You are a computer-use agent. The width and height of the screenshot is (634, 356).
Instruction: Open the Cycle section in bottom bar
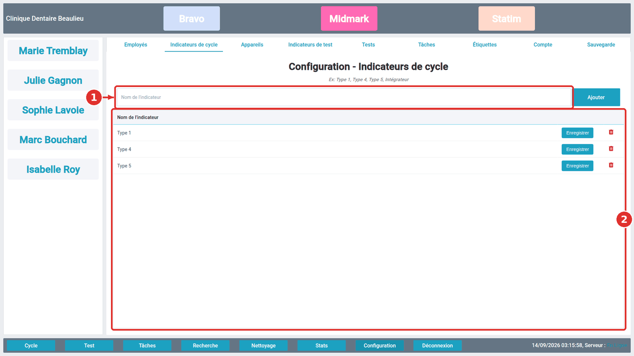coord(31,345)
